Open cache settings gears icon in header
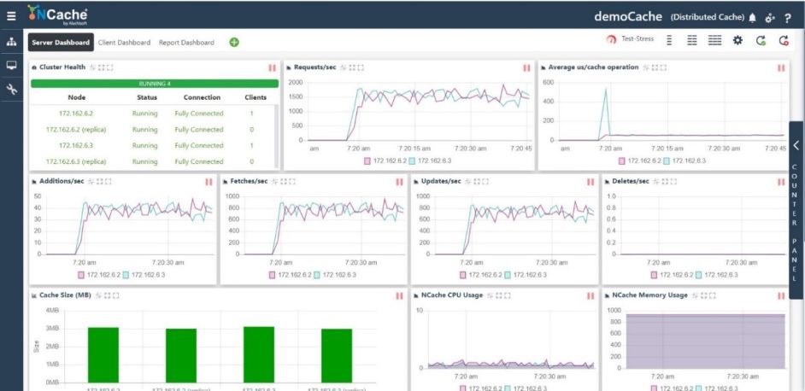This screenshot has width=805, height=391. (x=770, y=19)
